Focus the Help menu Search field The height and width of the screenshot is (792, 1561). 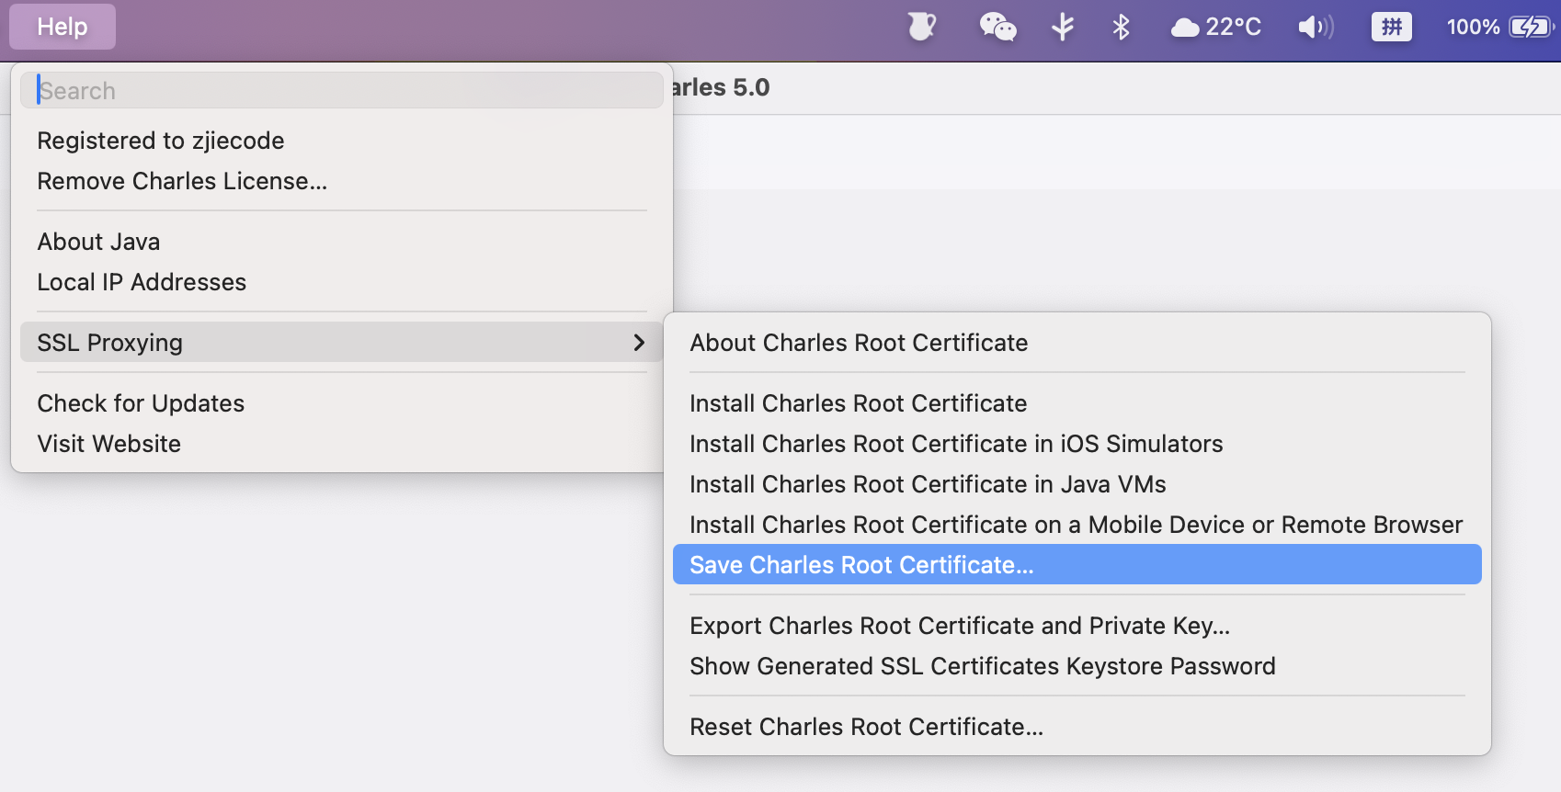tap(341, 91)
